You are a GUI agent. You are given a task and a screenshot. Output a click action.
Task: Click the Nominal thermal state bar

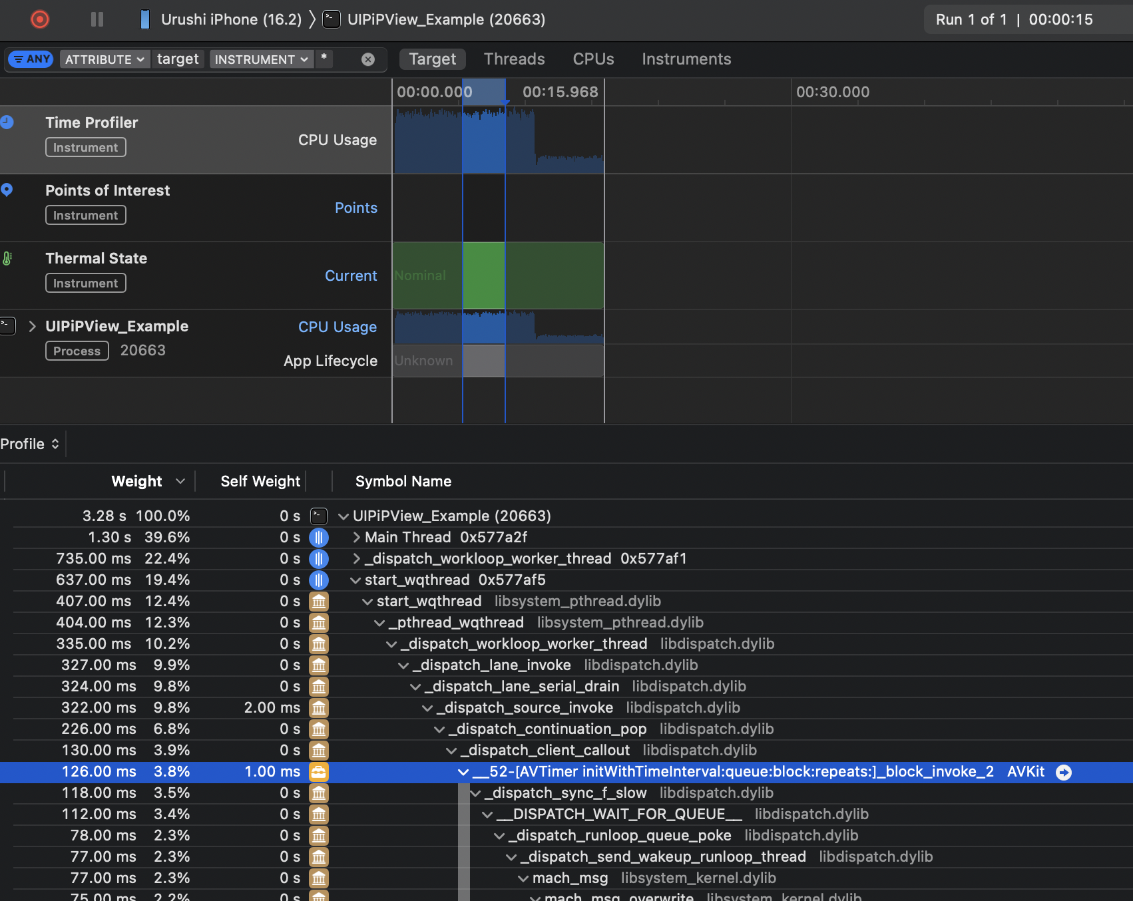pos(499,275)
